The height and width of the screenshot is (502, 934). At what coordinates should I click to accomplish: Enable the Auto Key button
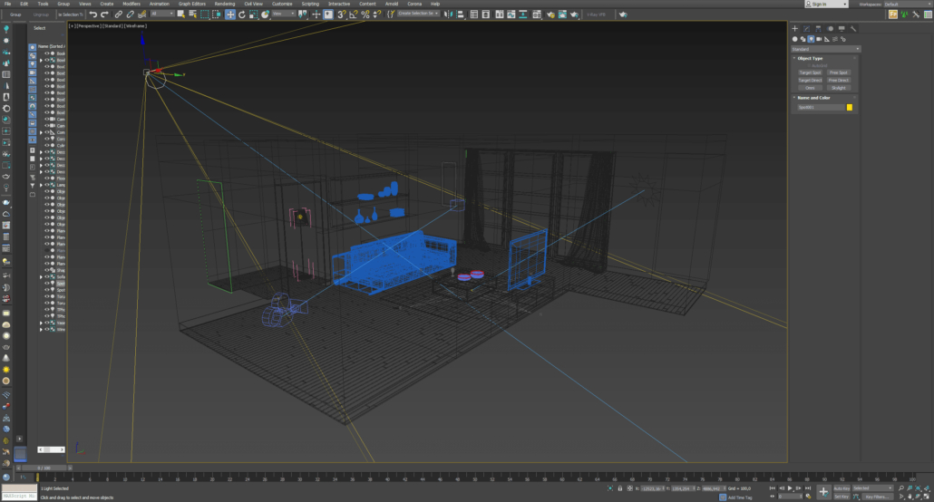click(842, 488)
